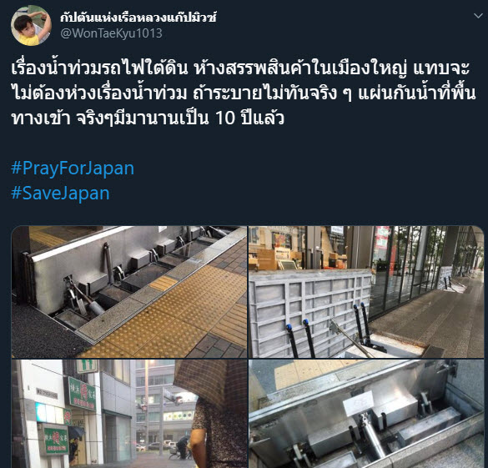Open photo of rainy street with umbrella
Viewport: 488px width, 468px height.
pos(129,414)
